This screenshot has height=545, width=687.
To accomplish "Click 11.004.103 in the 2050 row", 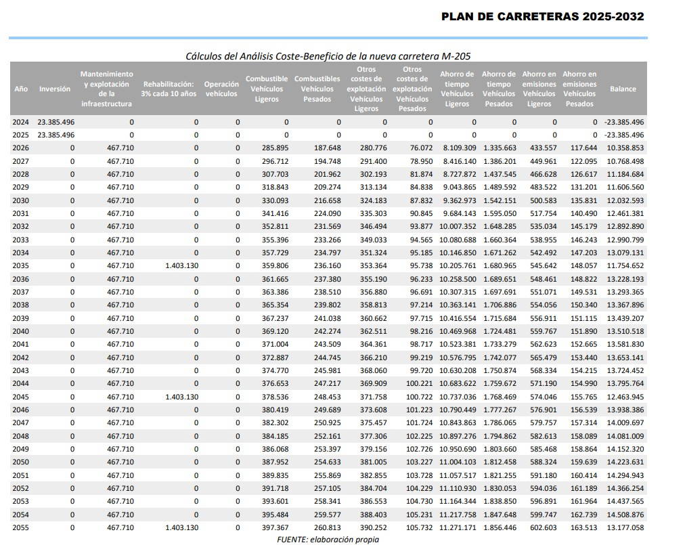I will (x=458, y=462).
